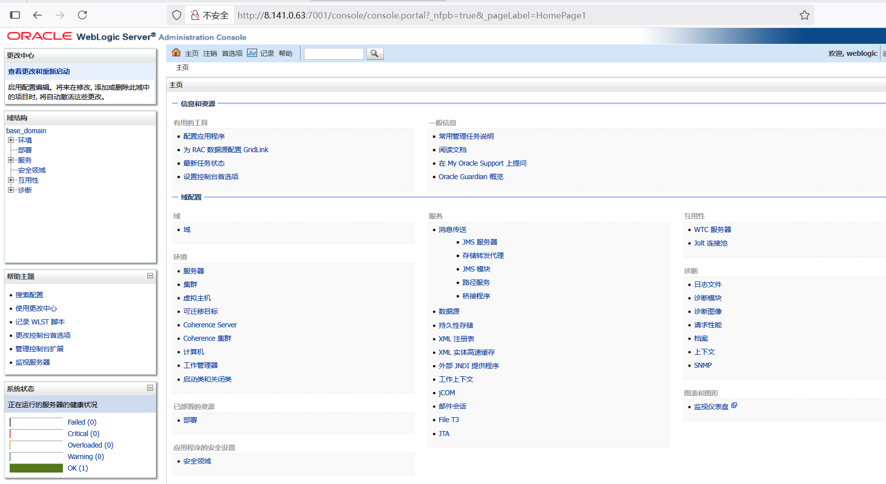Open the 设置控制台首选项 link
Screen dimensions: 886x484
(211, 177)
